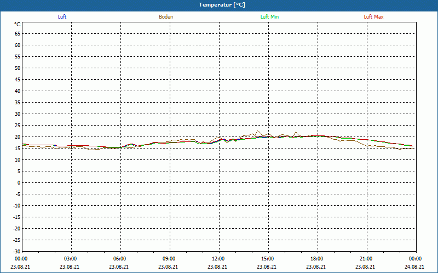Click the 12:00 time axis label

218,259
